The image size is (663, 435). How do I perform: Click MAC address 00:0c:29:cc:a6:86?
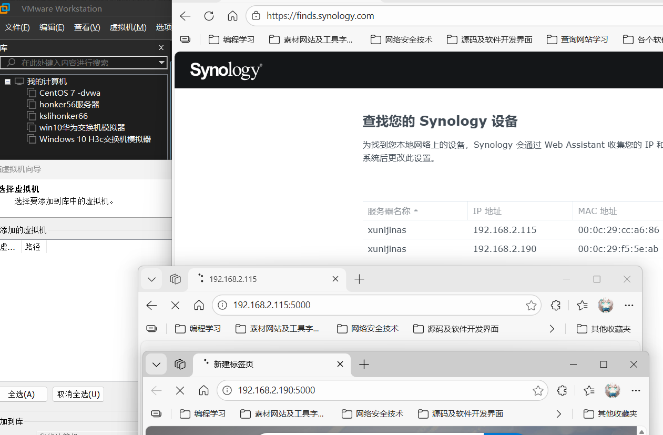(x=618, y=230)
